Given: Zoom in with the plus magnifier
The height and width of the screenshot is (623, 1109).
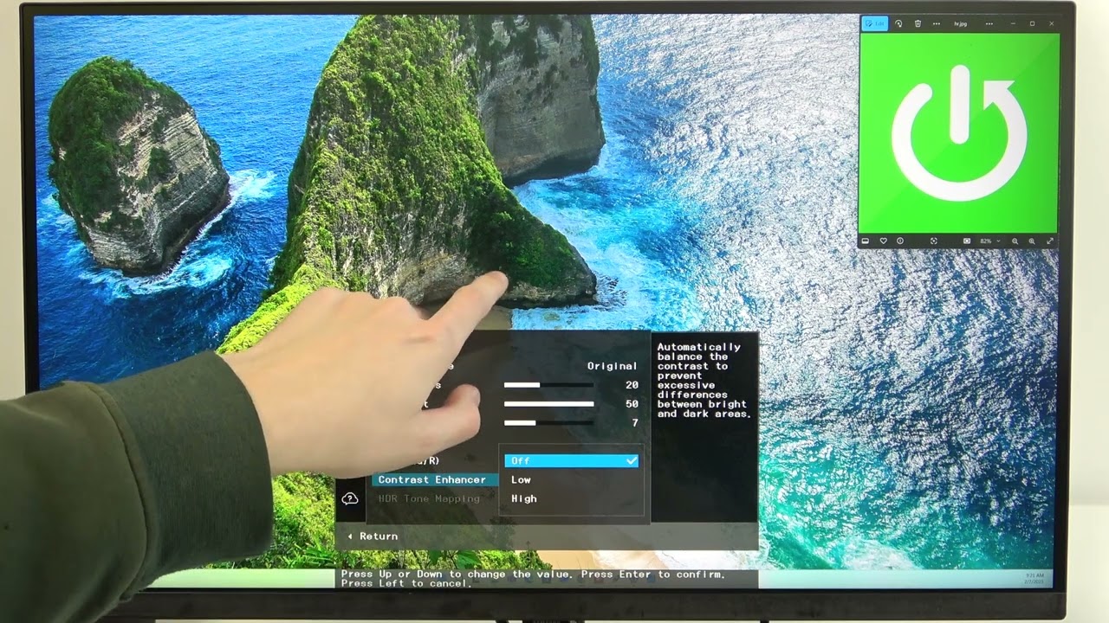Looking at the screenshot, I should click(1032, 241).
